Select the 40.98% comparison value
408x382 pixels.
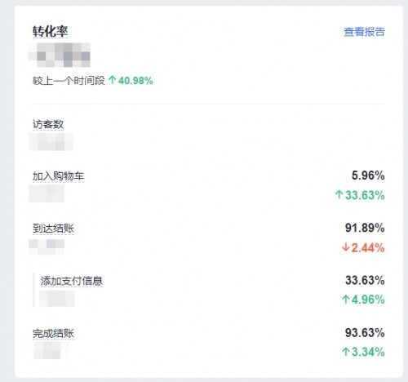pyautogui.click(x=135, y=81)
